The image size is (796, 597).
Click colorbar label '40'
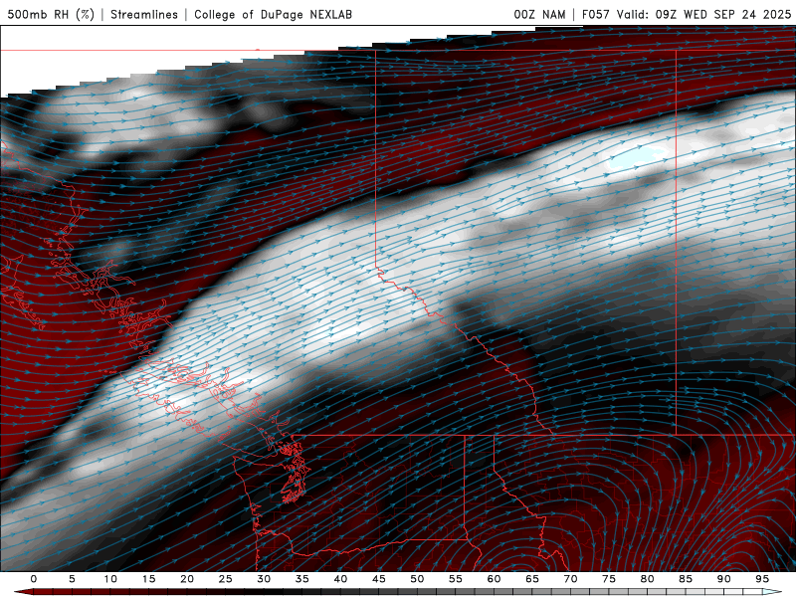340,579
